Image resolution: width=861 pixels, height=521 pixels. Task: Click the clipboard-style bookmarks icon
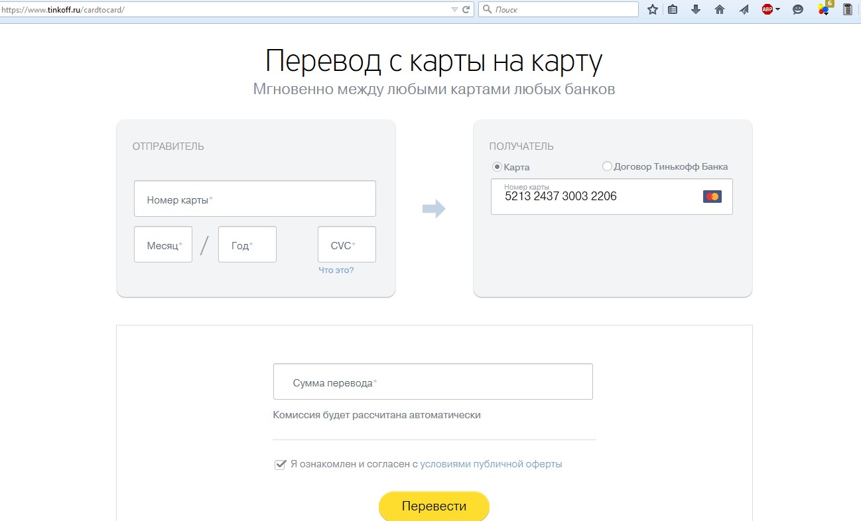(673, 9)
